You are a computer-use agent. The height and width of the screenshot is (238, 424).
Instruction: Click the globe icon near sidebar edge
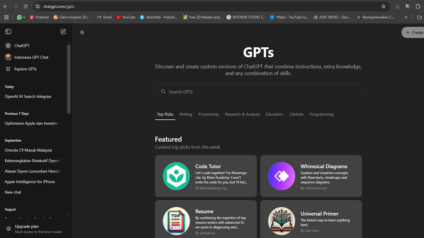[x=82, y=32]
